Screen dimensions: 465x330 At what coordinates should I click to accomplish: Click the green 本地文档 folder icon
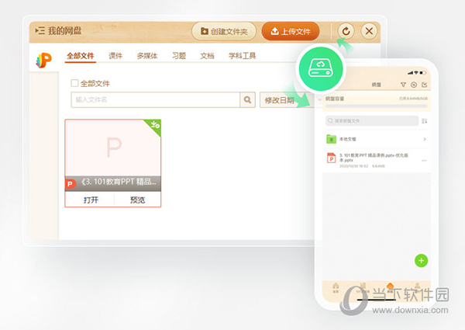[x=331, y=139]
